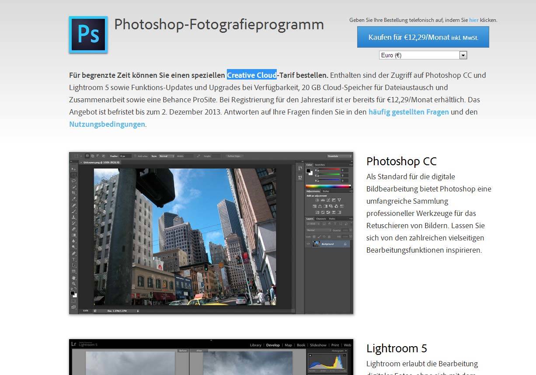Click the Lightroom Lr logo
This screenshot has height=375, width=536.
74,344
